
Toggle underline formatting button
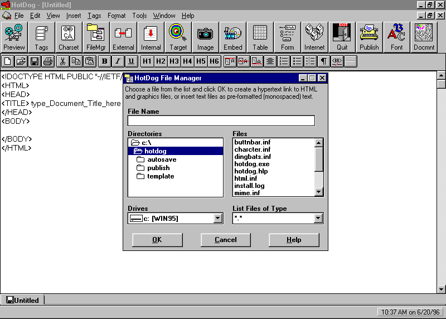pos(131,61)
